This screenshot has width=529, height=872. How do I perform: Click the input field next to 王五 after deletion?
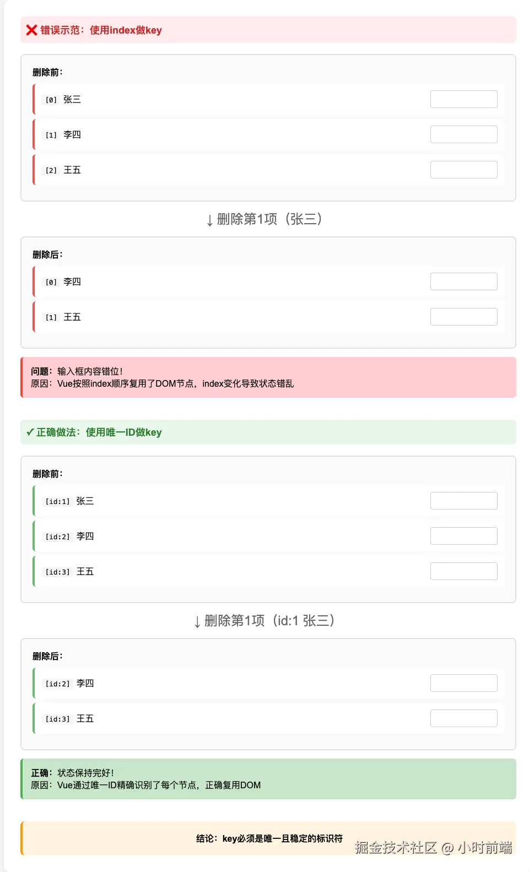[x=463, y=316]
